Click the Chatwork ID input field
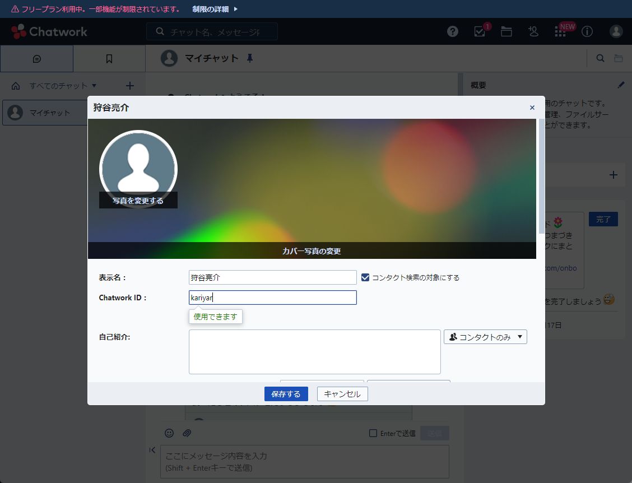 [x=272, y=298]
